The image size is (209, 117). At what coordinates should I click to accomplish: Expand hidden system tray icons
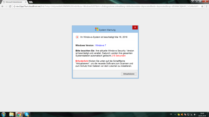pyautogui.click(x=175, y=114)
